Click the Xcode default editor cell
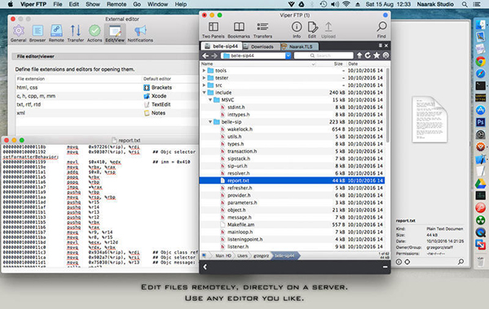Viewport: 489px width, 309px height. (159, 96)
